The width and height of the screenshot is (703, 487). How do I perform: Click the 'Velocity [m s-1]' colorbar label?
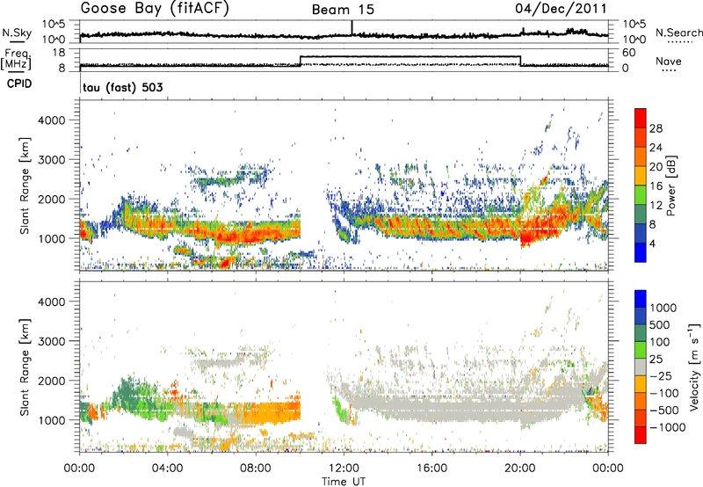pyautogui.click(x=694, y=367)
